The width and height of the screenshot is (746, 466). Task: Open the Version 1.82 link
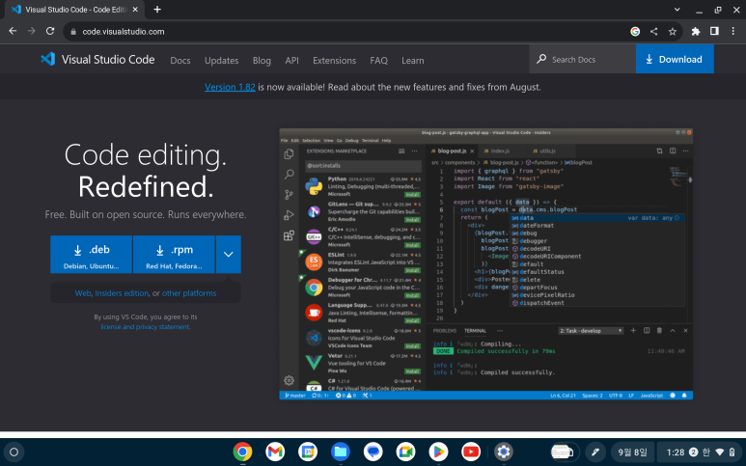point(230,87)
